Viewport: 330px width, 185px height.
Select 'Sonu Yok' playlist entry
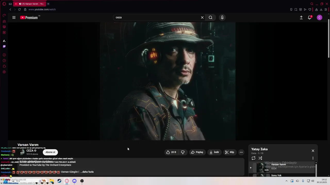click(x=282, y=175)
